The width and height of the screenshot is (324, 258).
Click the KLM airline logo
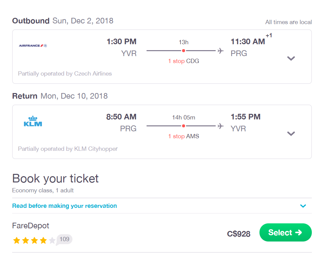click(33, 121)
